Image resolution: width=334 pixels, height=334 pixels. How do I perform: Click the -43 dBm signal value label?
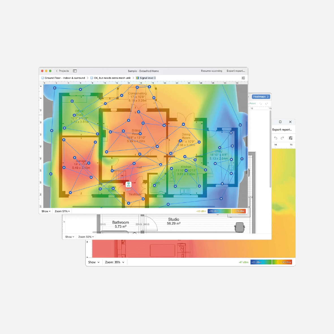[201, 211]
